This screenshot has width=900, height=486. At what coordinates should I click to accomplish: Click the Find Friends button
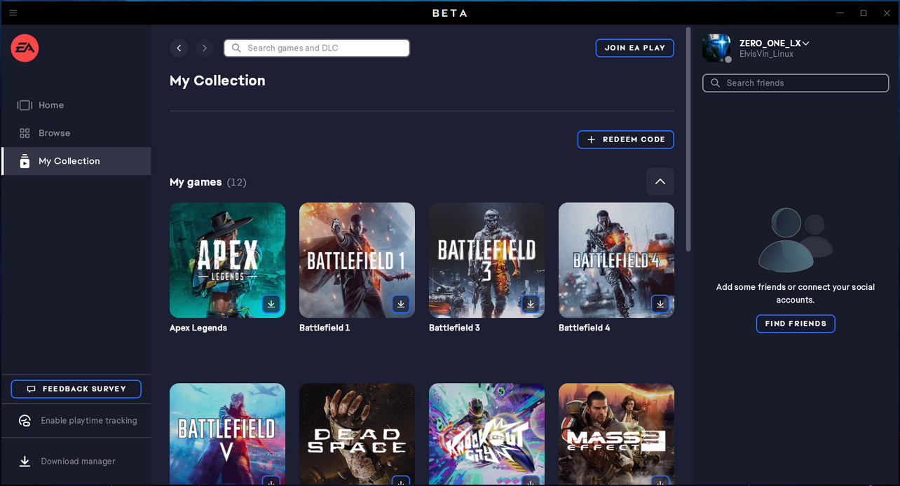(796, 324)
